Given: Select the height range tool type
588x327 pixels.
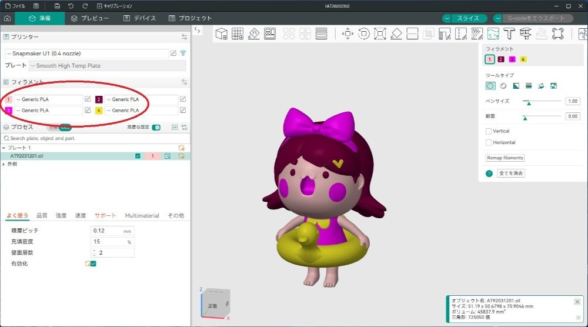Looking at the screenshot, I should [529, 86].
